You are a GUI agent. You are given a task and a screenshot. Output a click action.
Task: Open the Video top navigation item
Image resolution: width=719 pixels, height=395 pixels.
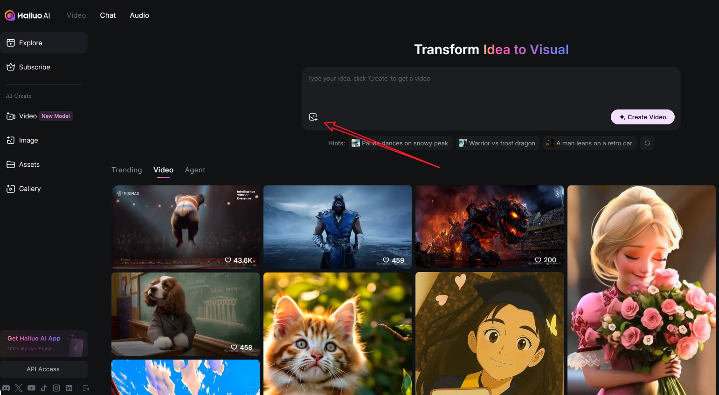pyautogui.click(x=76, y=15)
